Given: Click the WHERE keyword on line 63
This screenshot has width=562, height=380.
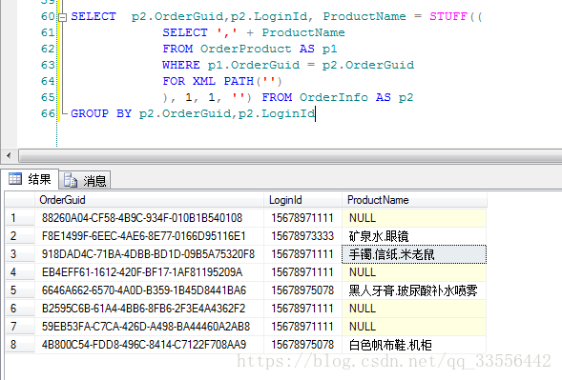Looking at the screenshot, I should coord(181,65).
